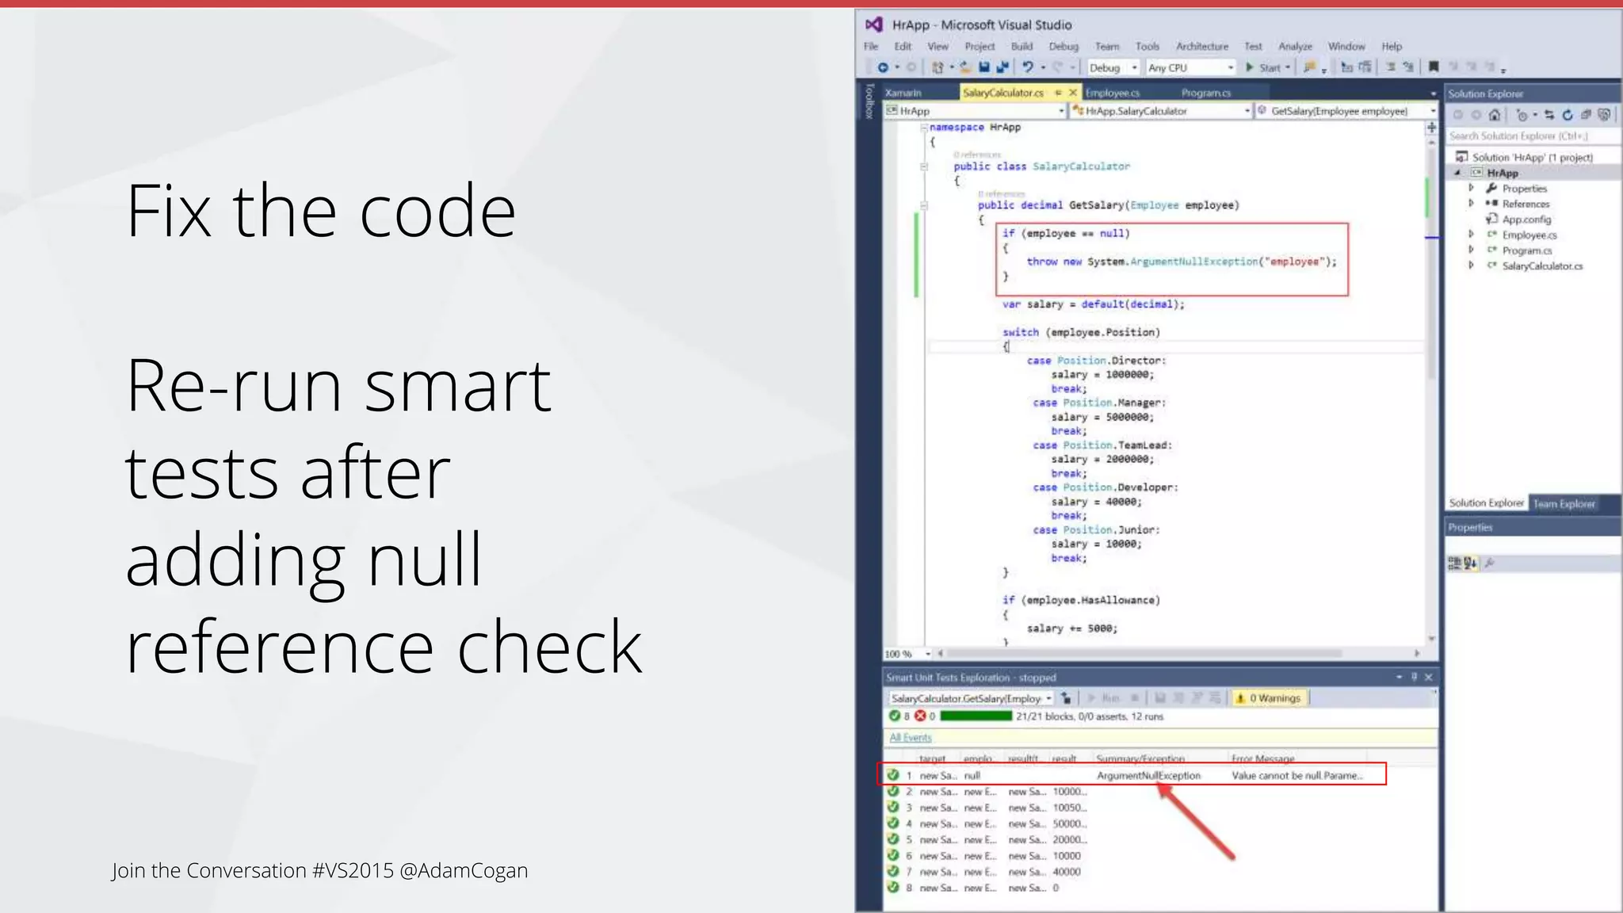Click the Open File toolbar icon
Viewport: 1623px width, 913px height.
tap(965, 68)
